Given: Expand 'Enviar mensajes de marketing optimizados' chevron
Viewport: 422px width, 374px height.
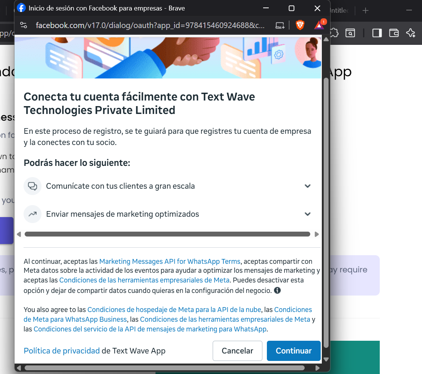Looking at the screenshot, I should click(x=308, y=214).
